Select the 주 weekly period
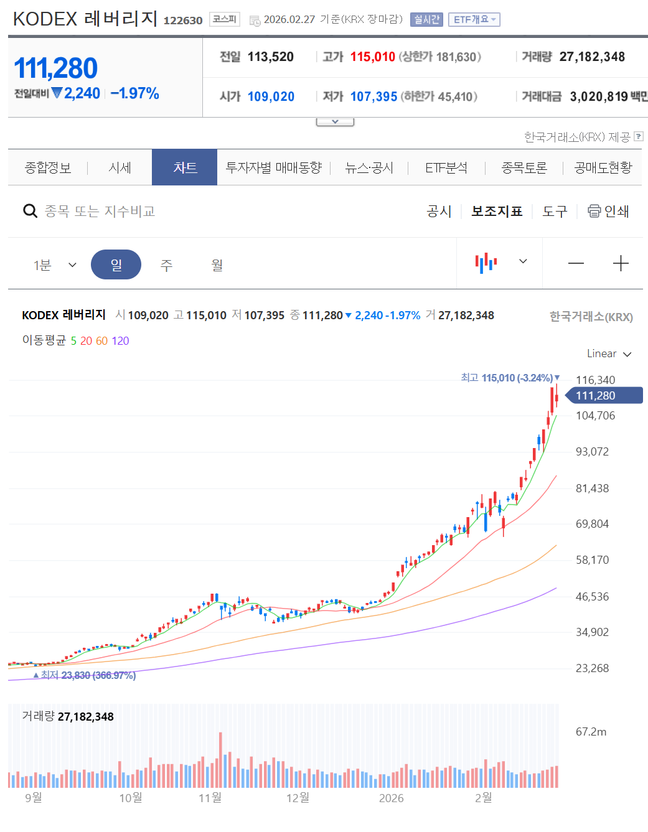This screenshot has height=832, width=648. point(166,265)
